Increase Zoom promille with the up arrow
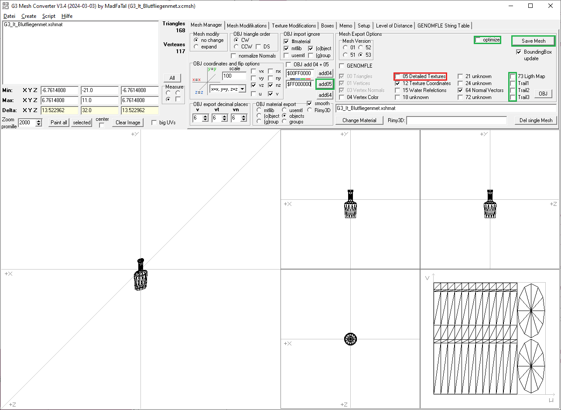 coord(39,121)
